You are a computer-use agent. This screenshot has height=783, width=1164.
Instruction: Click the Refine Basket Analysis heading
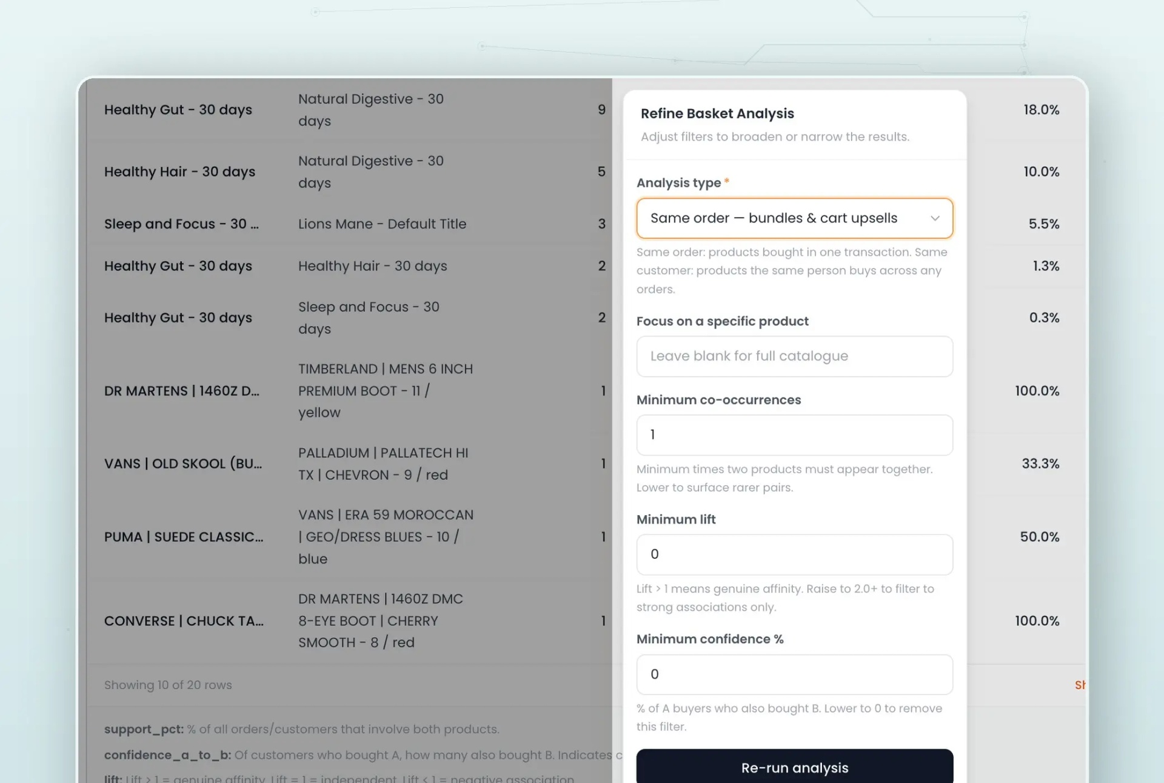pos(717,113)
